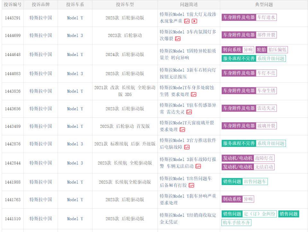This screenshot has height=232, width=308.
Task: Open the 驻车传感器异常 雷达失灵 complaint
Action: coord(188,108)
